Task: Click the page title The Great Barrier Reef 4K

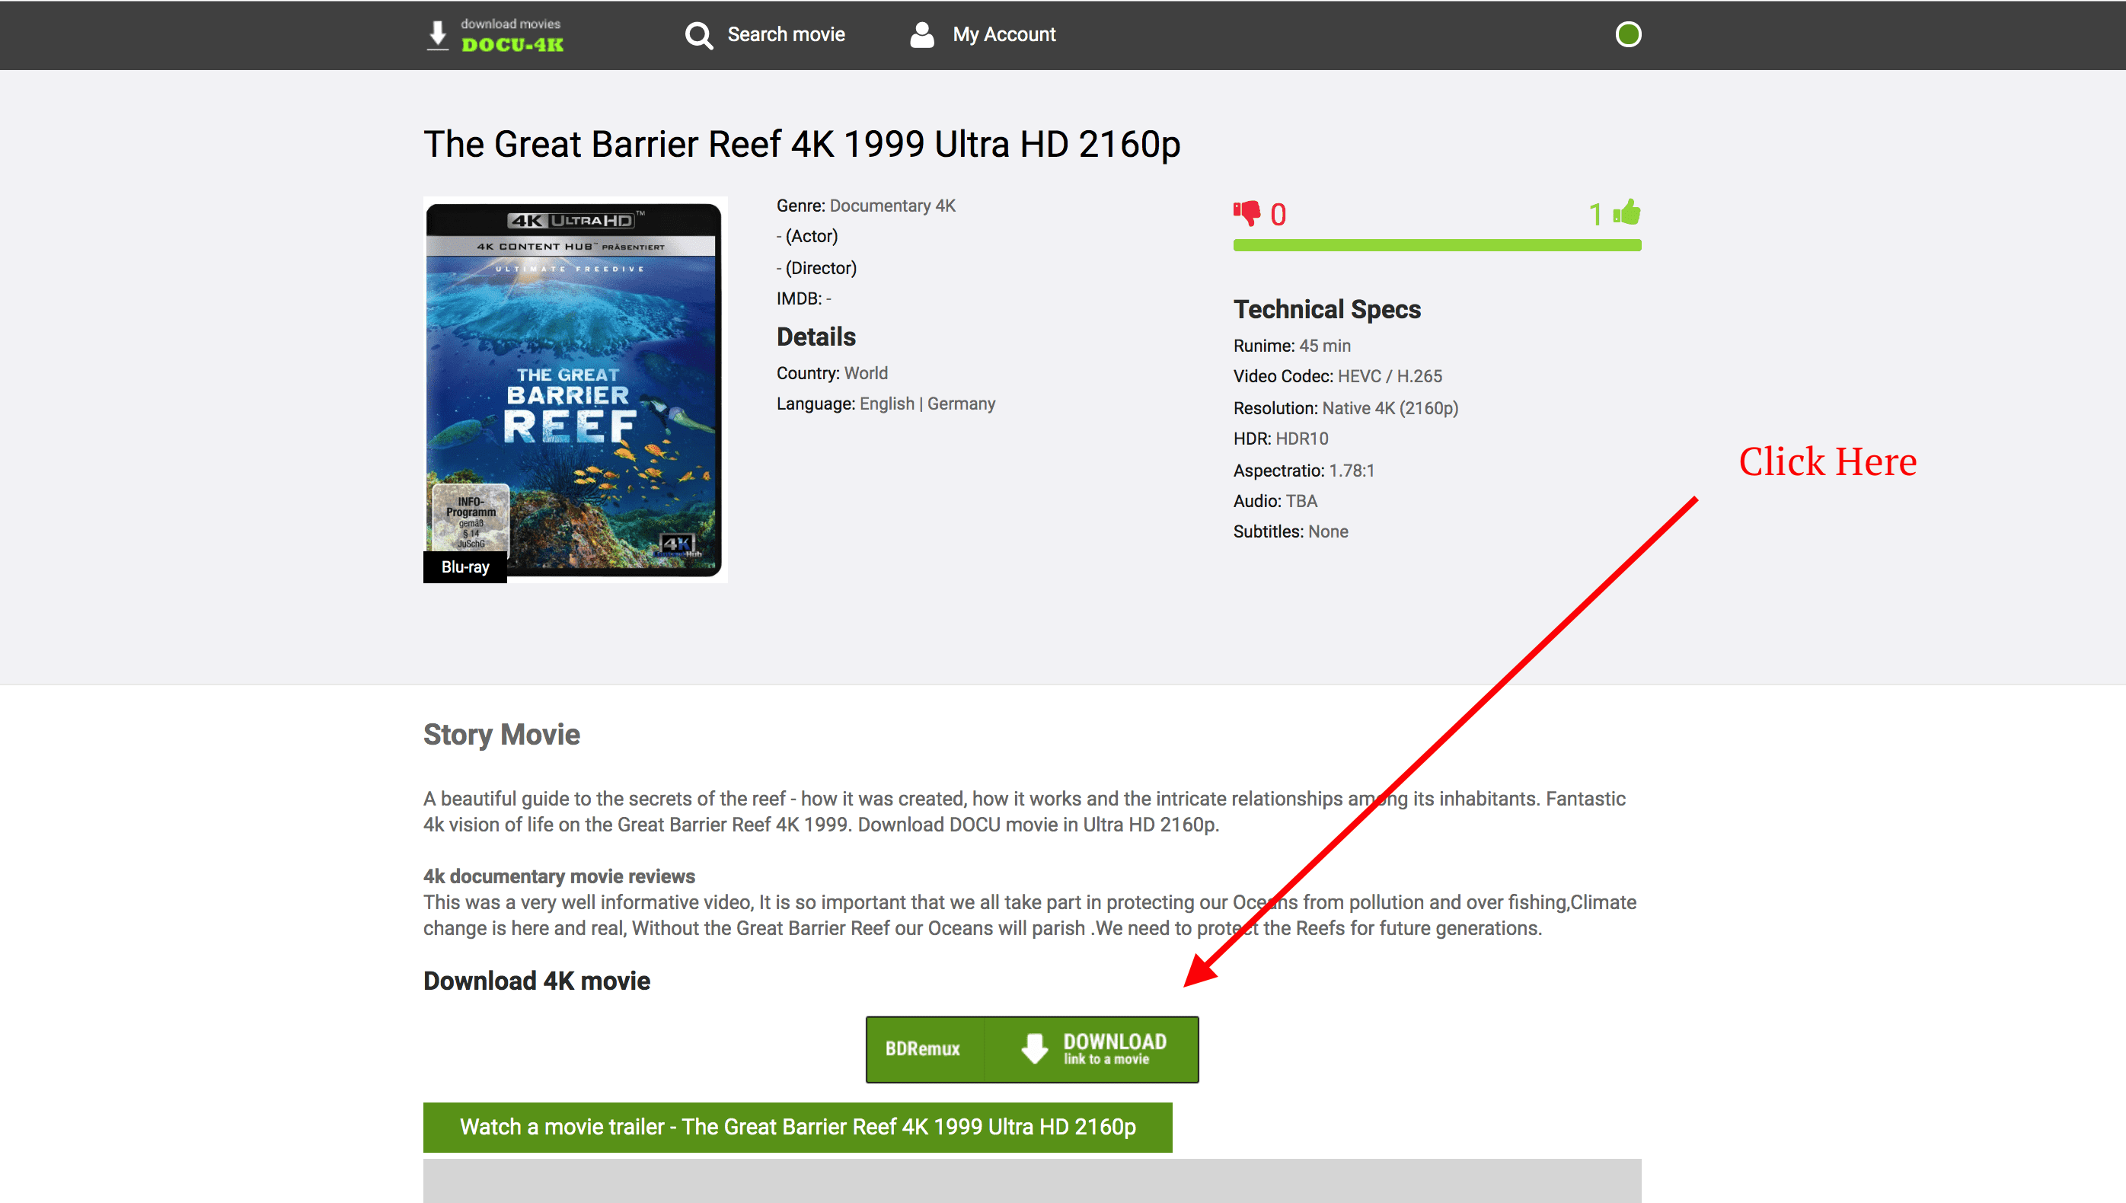Action: pos(802,145)
